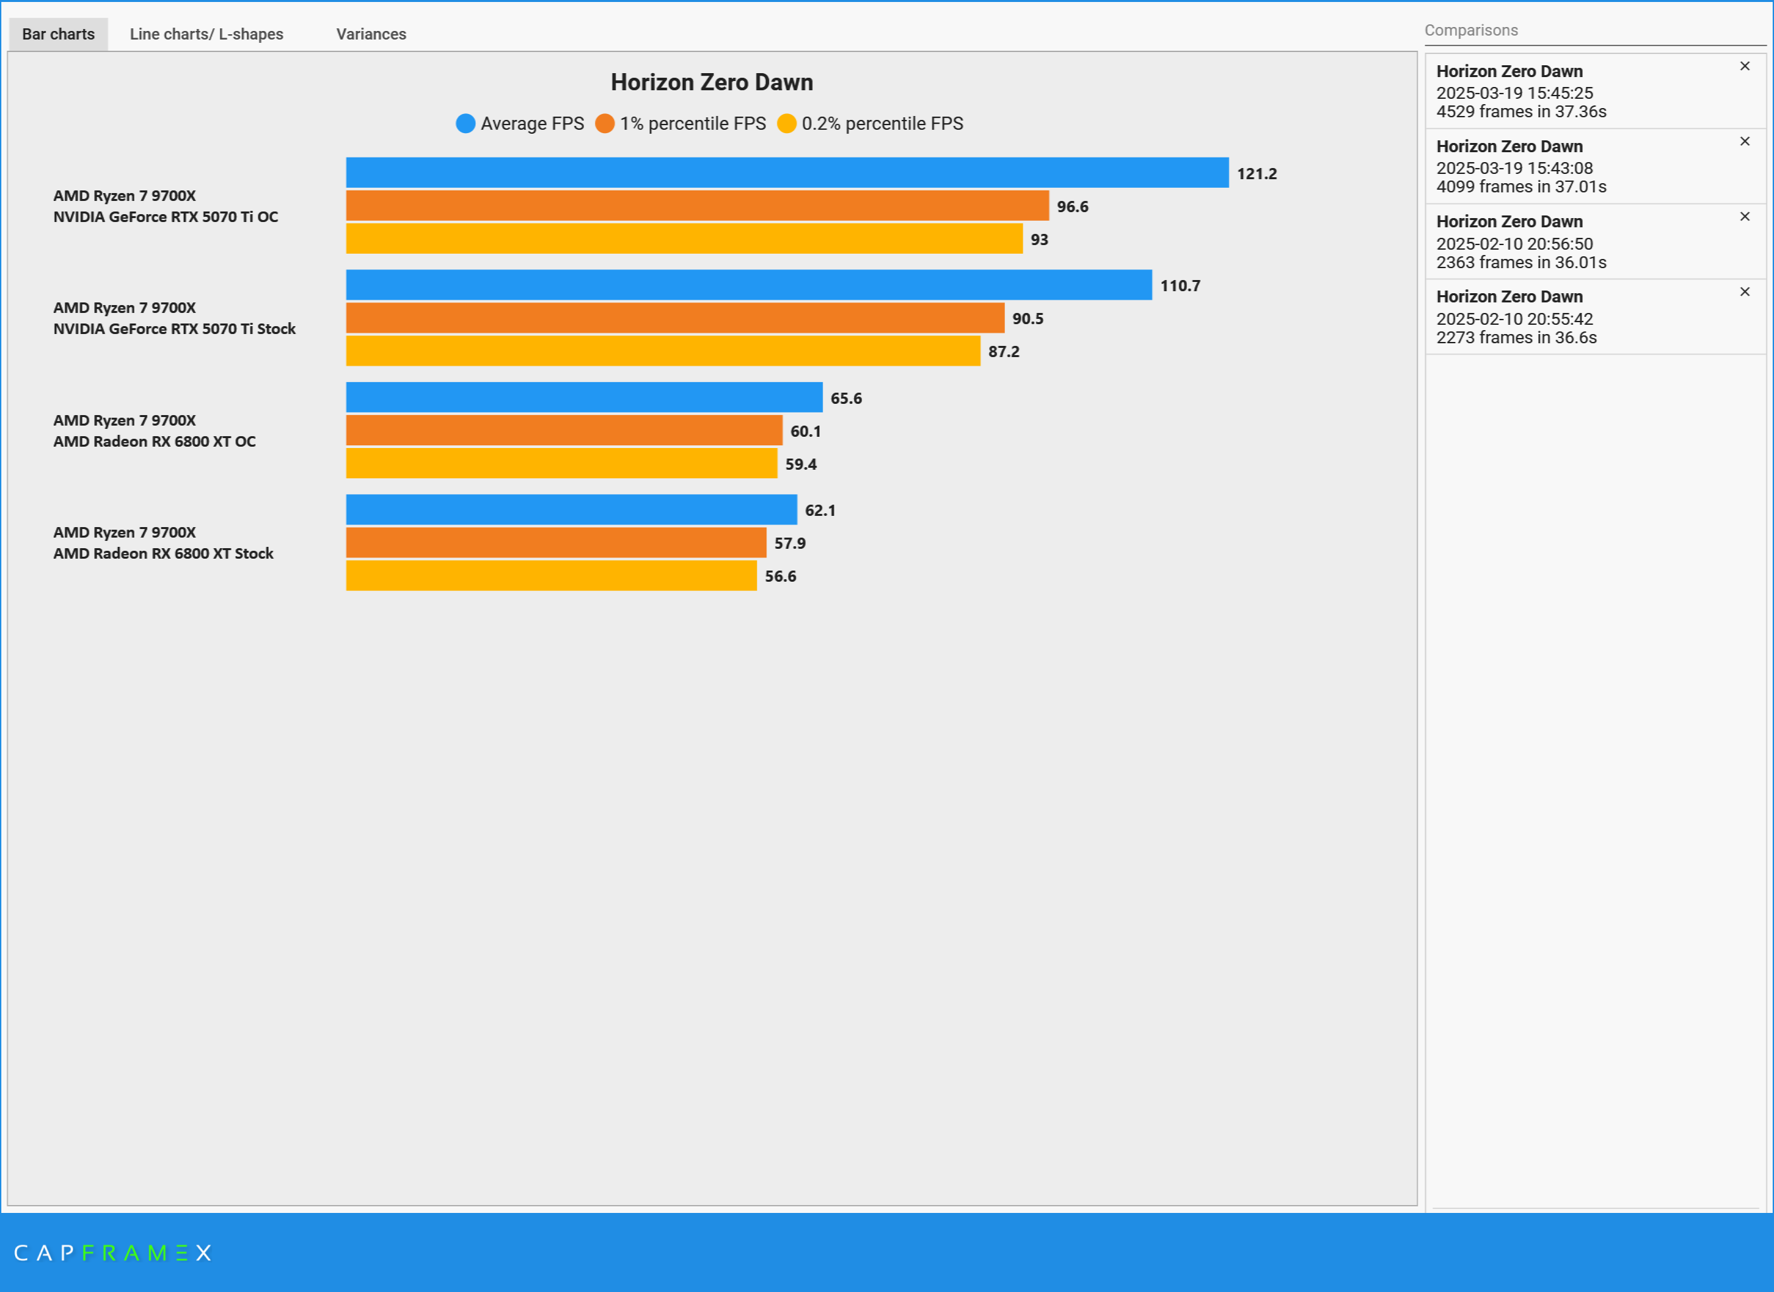Toggle the 0.2% percentile FPS legend
Viewport: 1774px width, 1292px height.
click(787, 124)
